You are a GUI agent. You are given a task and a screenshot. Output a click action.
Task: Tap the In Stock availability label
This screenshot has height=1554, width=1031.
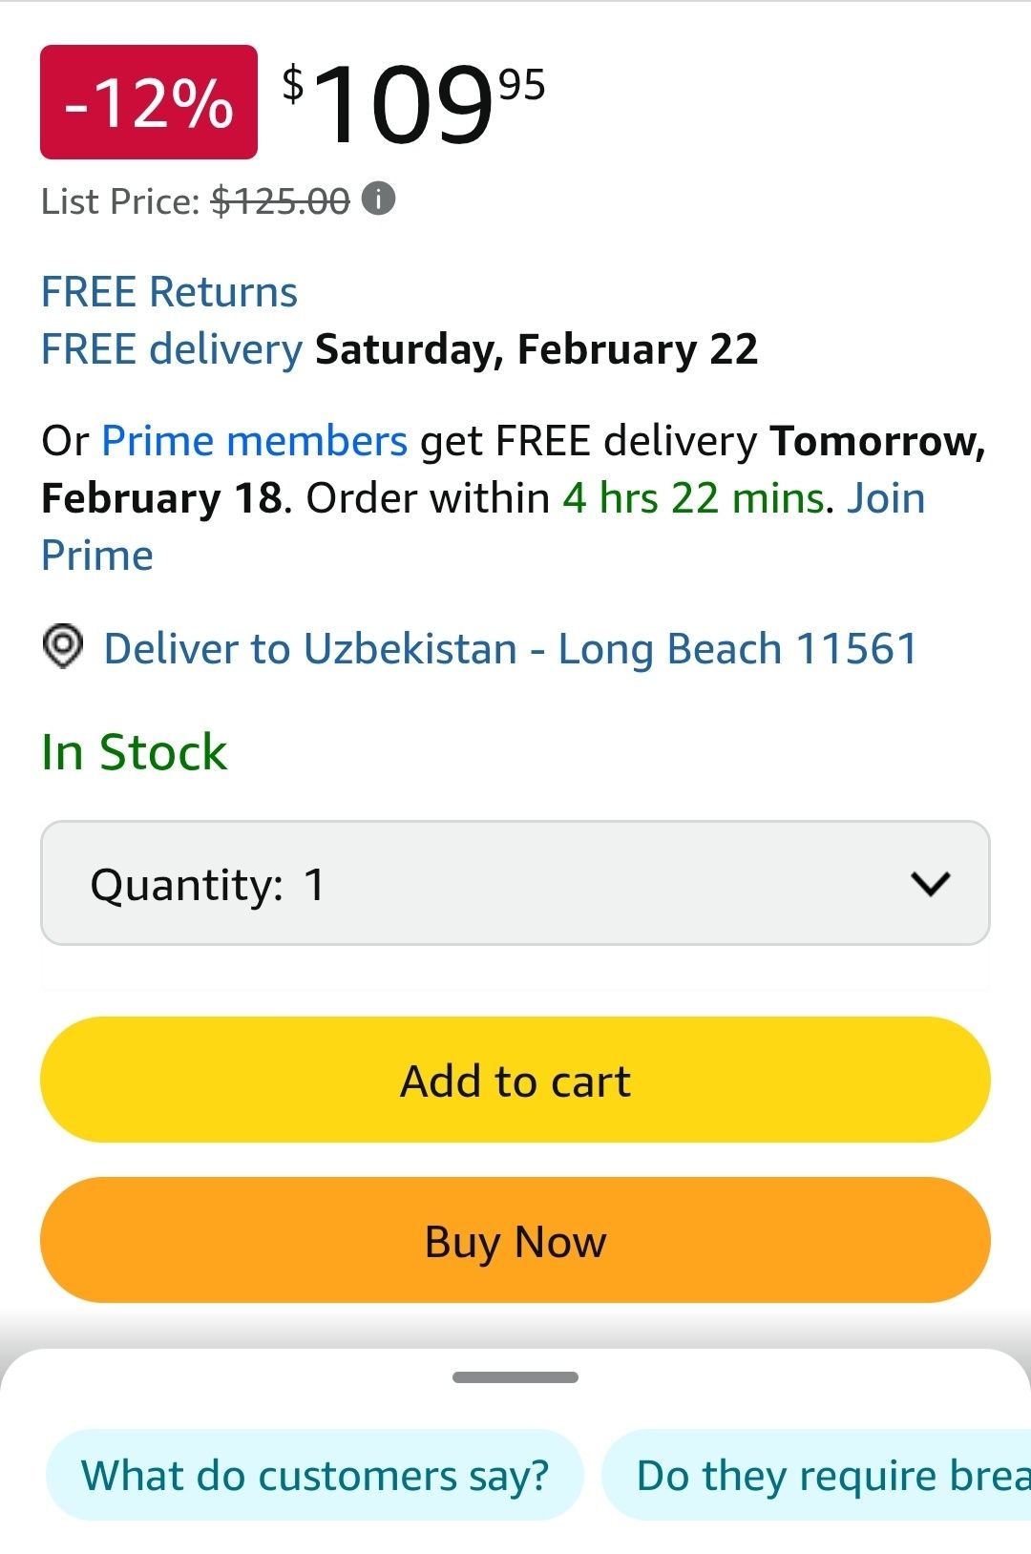(135, 752)
